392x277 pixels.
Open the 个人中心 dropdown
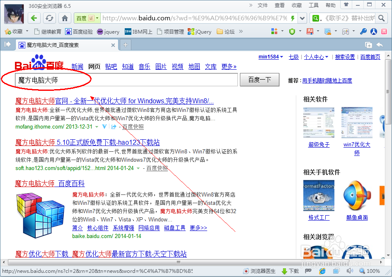[316, 57]
